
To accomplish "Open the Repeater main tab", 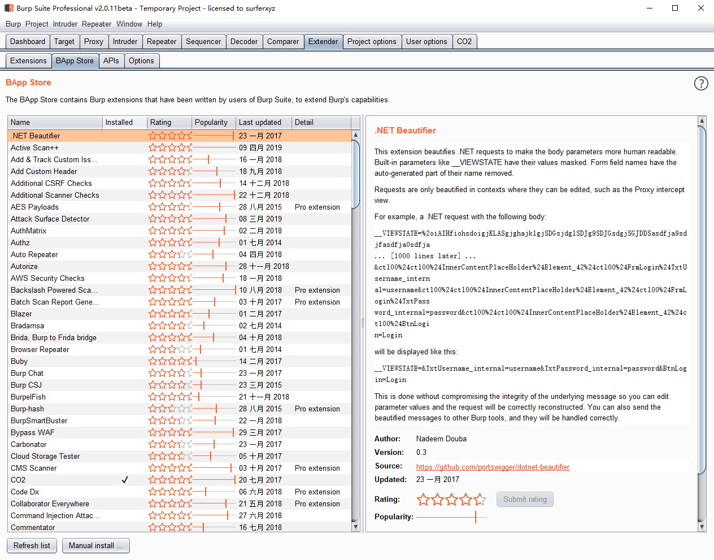I will click(x=162, y=41).
